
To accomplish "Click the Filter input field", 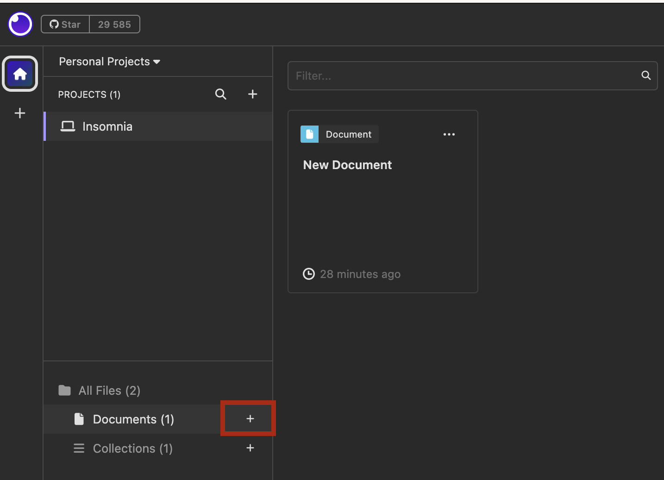I will pyautogui.click(x=472, y=76).
